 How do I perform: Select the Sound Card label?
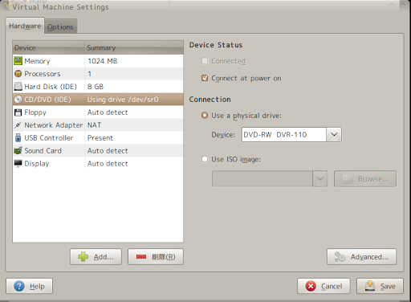point(43,151)
